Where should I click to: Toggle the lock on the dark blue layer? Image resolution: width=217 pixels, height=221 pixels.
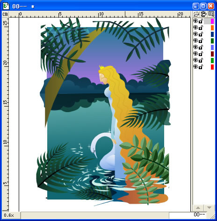point(201,34)
